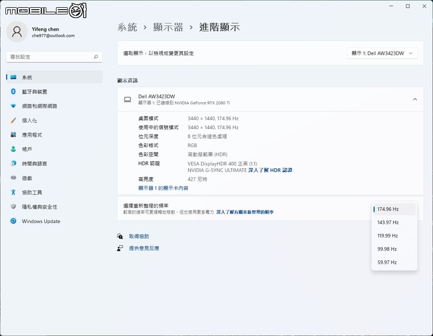
Task: Click the che977@outlook.com email text
Action: click(54, 35)
